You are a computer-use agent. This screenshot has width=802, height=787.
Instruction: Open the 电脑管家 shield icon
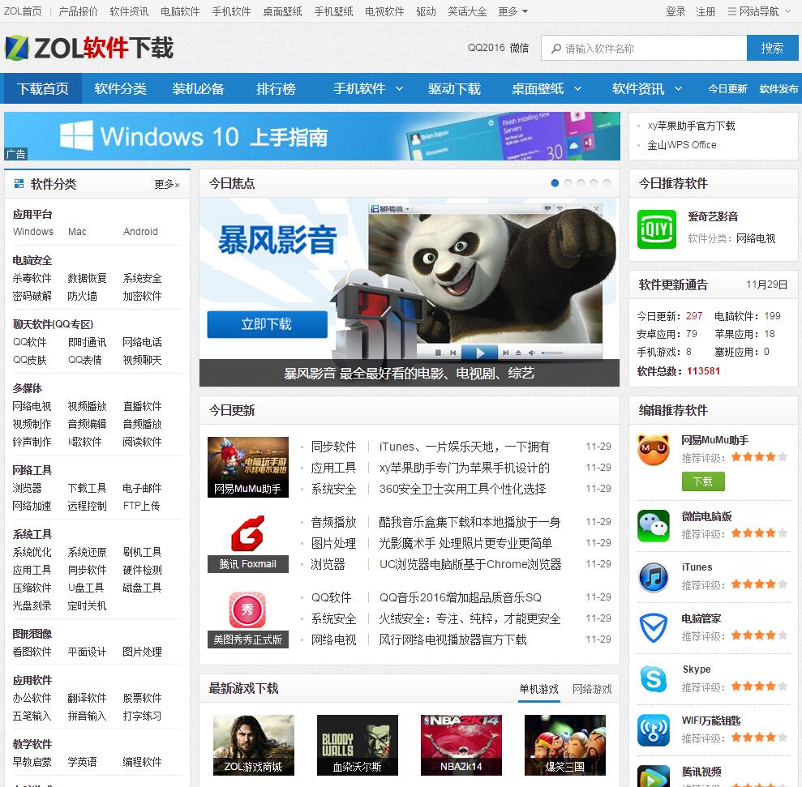pyautogui.click(x=654, y=627)
